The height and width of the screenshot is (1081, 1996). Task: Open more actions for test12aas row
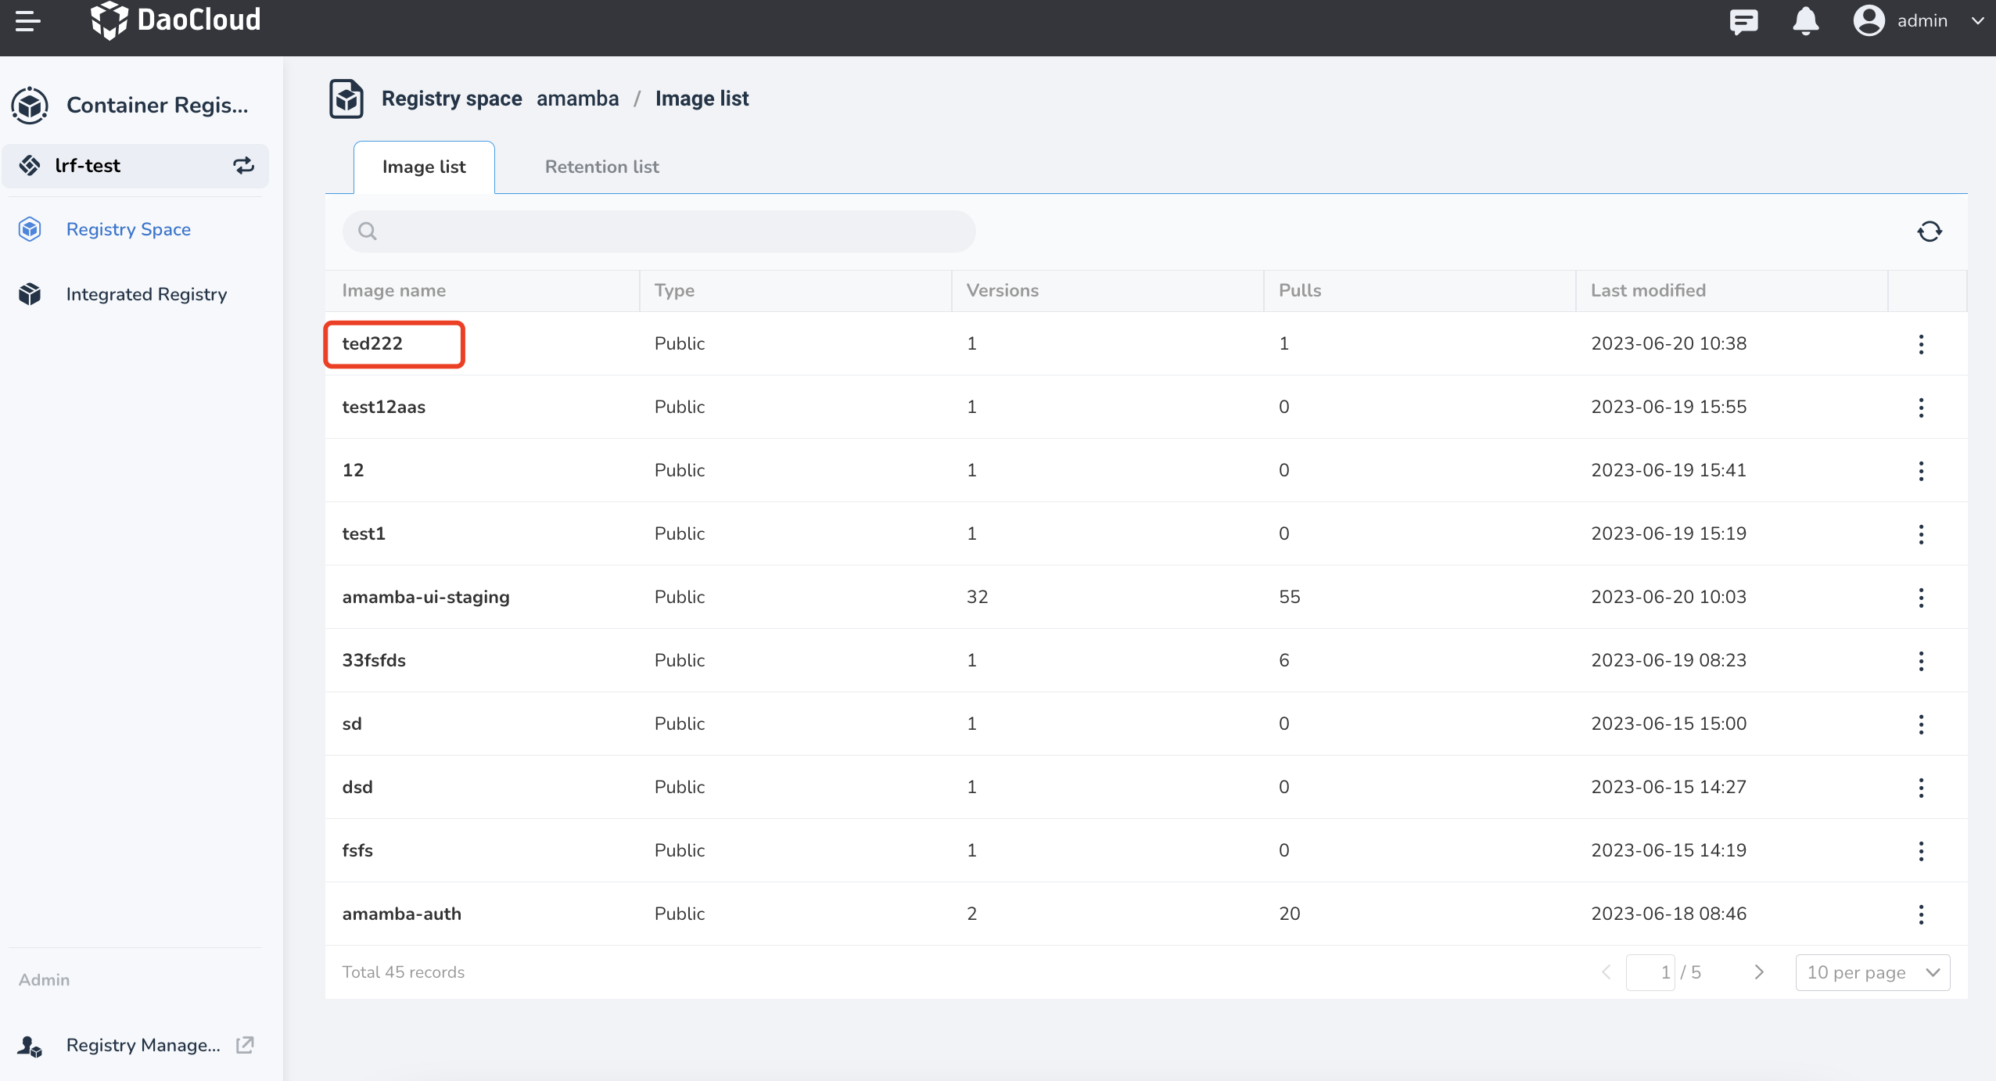coord(1921,408)
